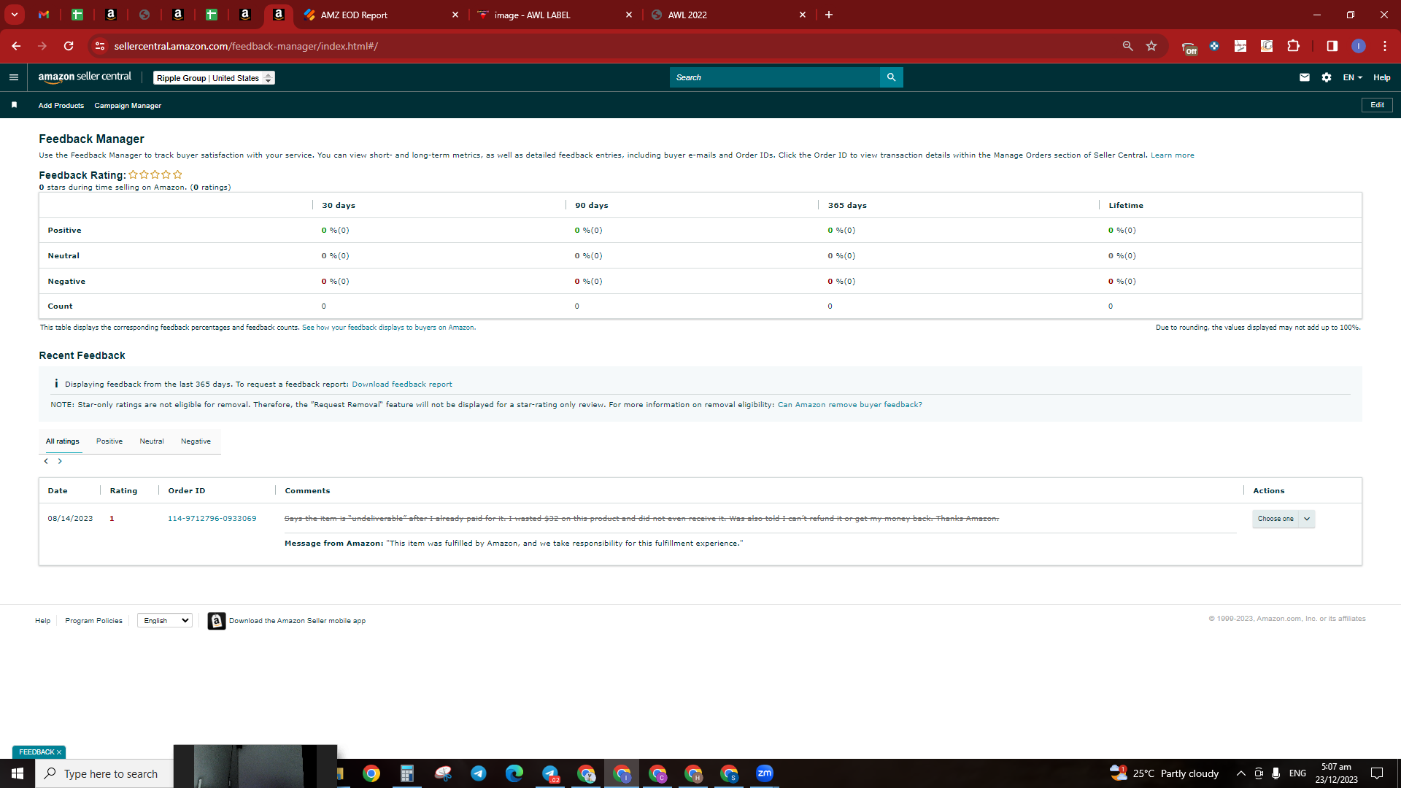Click the 08/14/2023 date cell
The height and width of the screenshot is (788, 1401).
pos(71,519)
